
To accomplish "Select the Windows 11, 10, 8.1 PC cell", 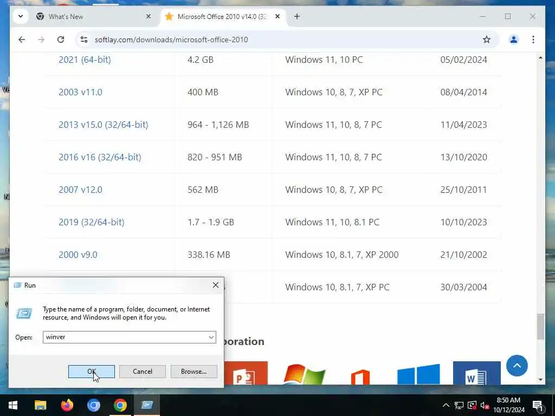I will (332, 223).
